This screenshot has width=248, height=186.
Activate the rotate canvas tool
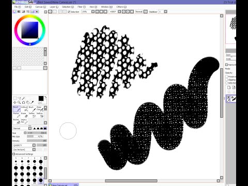click(23, 103)
